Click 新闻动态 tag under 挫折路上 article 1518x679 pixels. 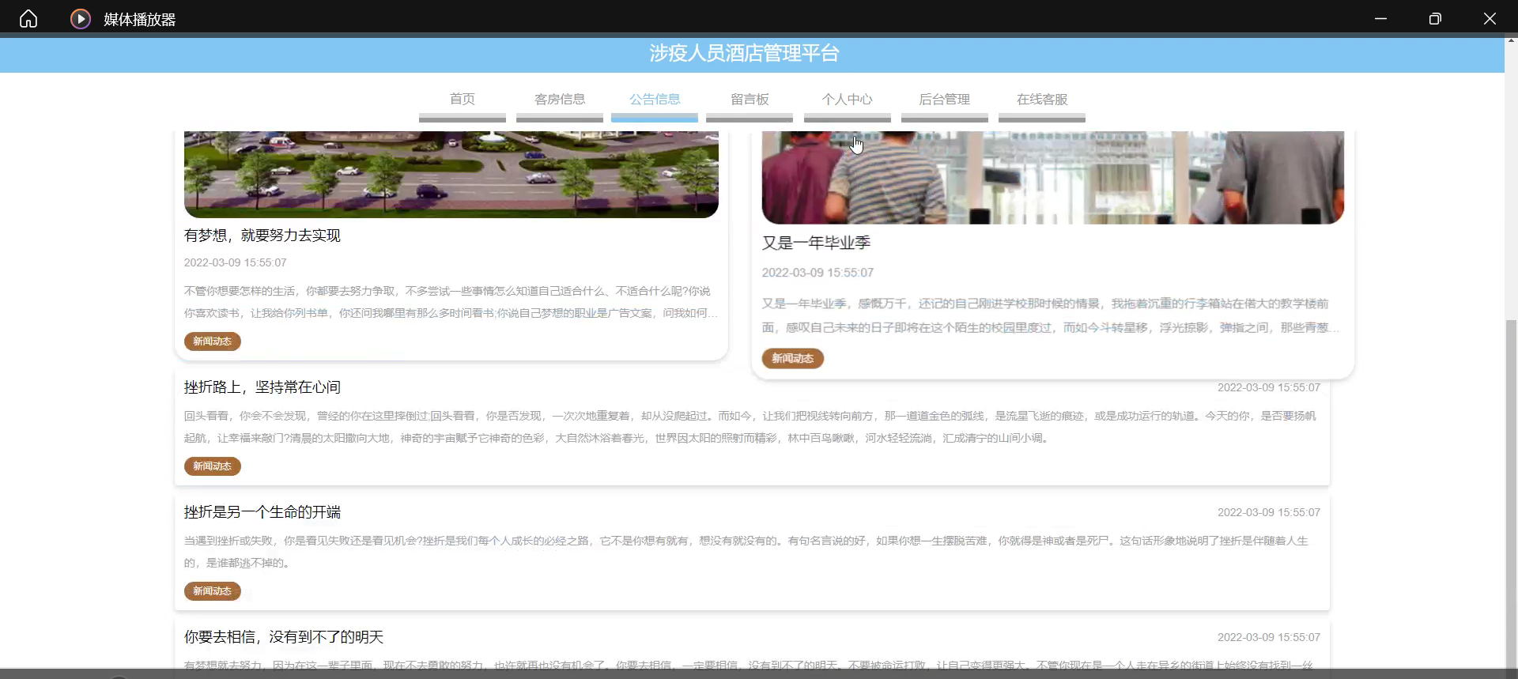[x=213, y=466]
